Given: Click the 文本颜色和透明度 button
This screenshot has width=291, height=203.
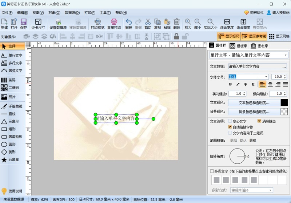Looking at the screenshot, I should pos(254,103).
